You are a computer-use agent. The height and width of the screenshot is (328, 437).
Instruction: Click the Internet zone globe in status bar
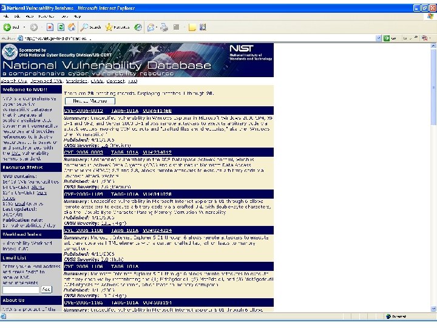click(388, 316)
